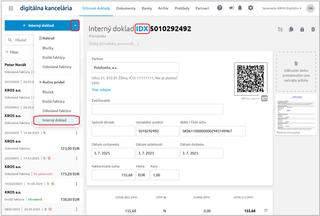Click the paperclip upload attachments area
The height and width of the screenshot is (216, 320).
coord(296,72)
